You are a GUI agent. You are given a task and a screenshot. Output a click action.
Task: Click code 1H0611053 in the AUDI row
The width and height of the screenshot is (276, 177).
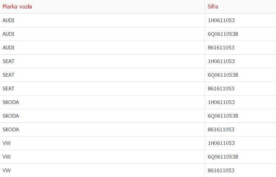[x=221, y=20]
